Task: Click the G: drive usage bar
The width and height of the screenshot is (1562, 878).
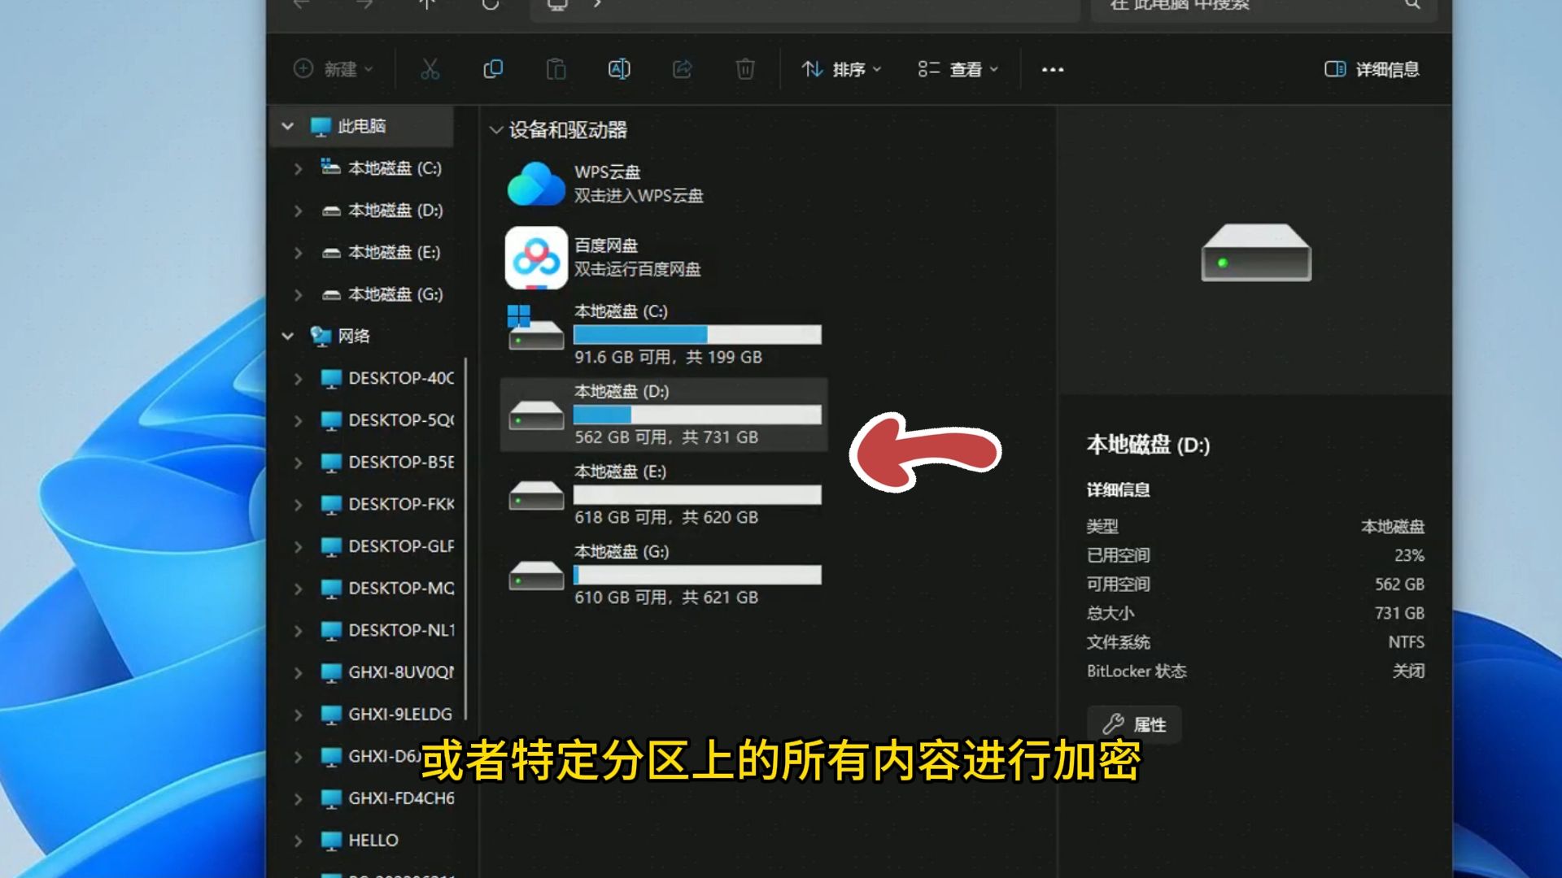Action: tap(697, 575)
